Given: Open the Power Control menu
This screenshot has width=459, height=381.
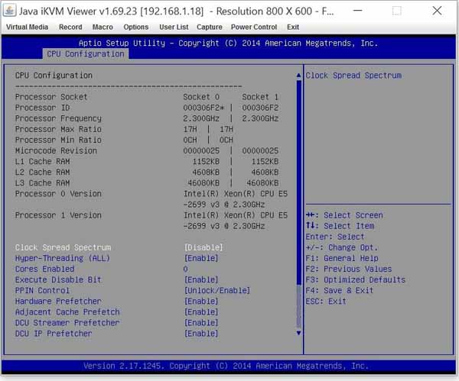Looking at the screenshot, I should (x=254, y=27).
